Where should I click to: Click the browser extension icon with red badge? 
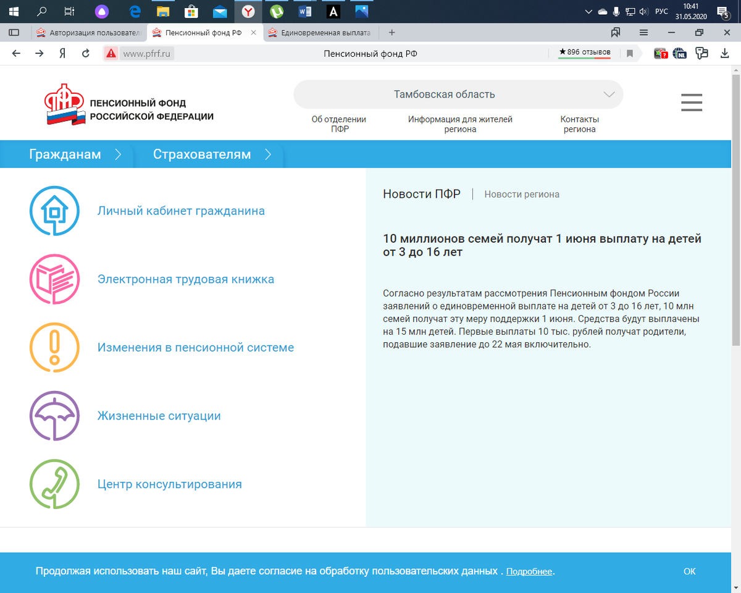pos(661,54)
